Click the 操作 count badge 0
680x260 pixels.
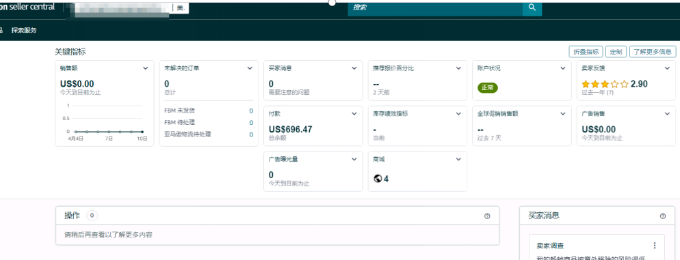92,215
